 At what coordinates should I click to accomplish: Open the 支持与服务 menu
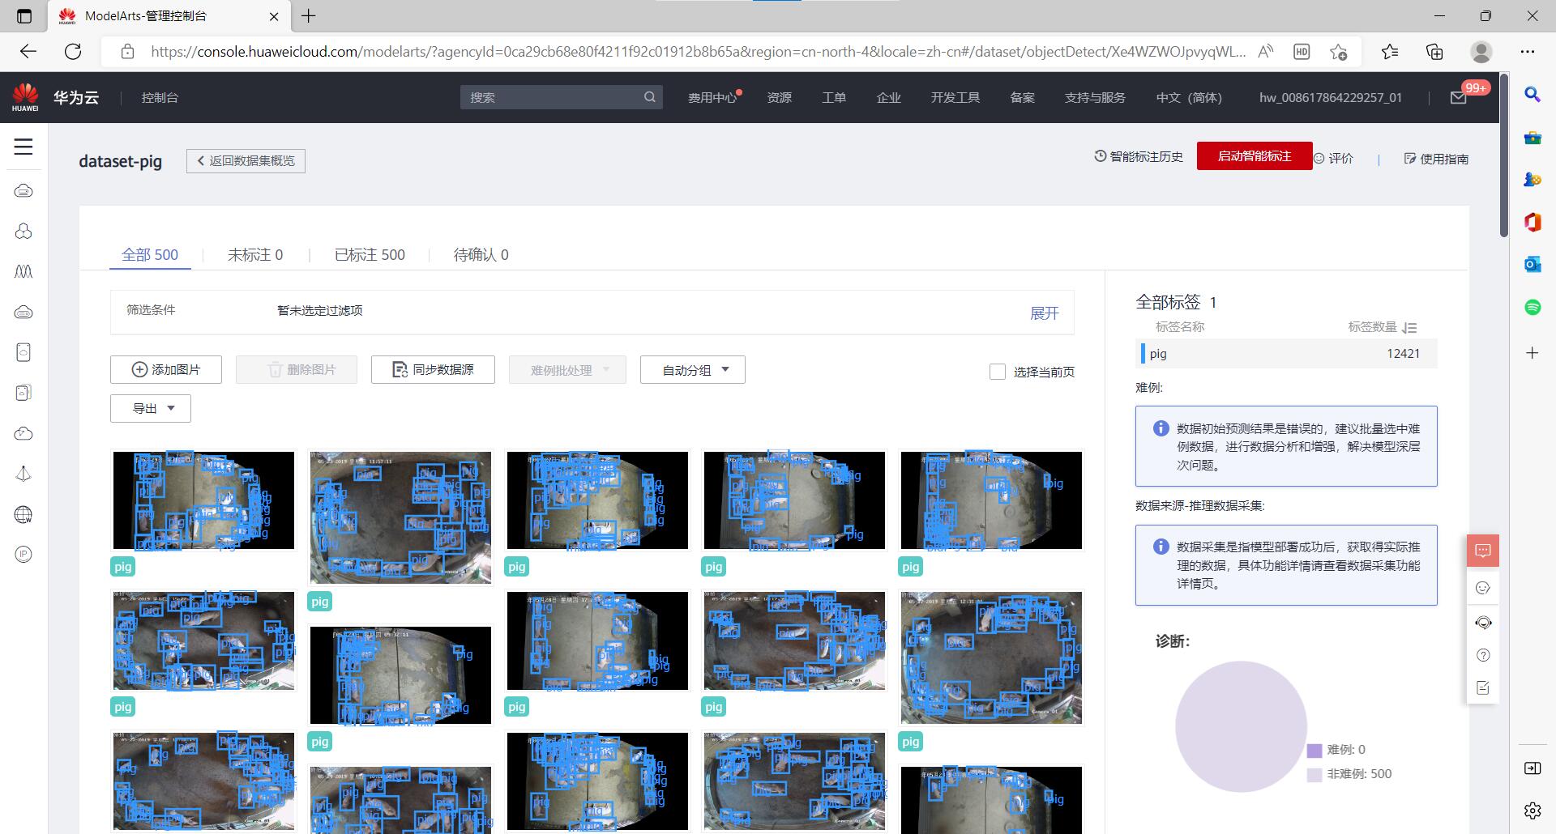click(1095, 97)
